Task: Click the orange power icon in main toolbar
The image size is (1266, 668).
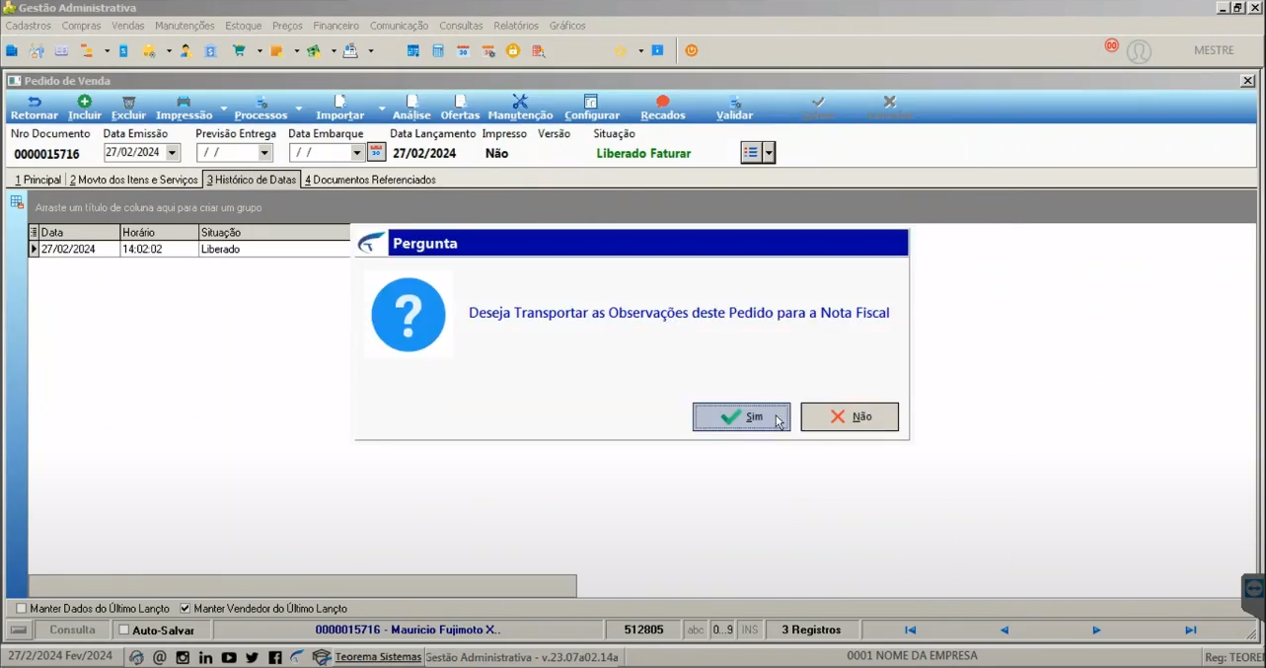Action: click(x=691, y=51)
